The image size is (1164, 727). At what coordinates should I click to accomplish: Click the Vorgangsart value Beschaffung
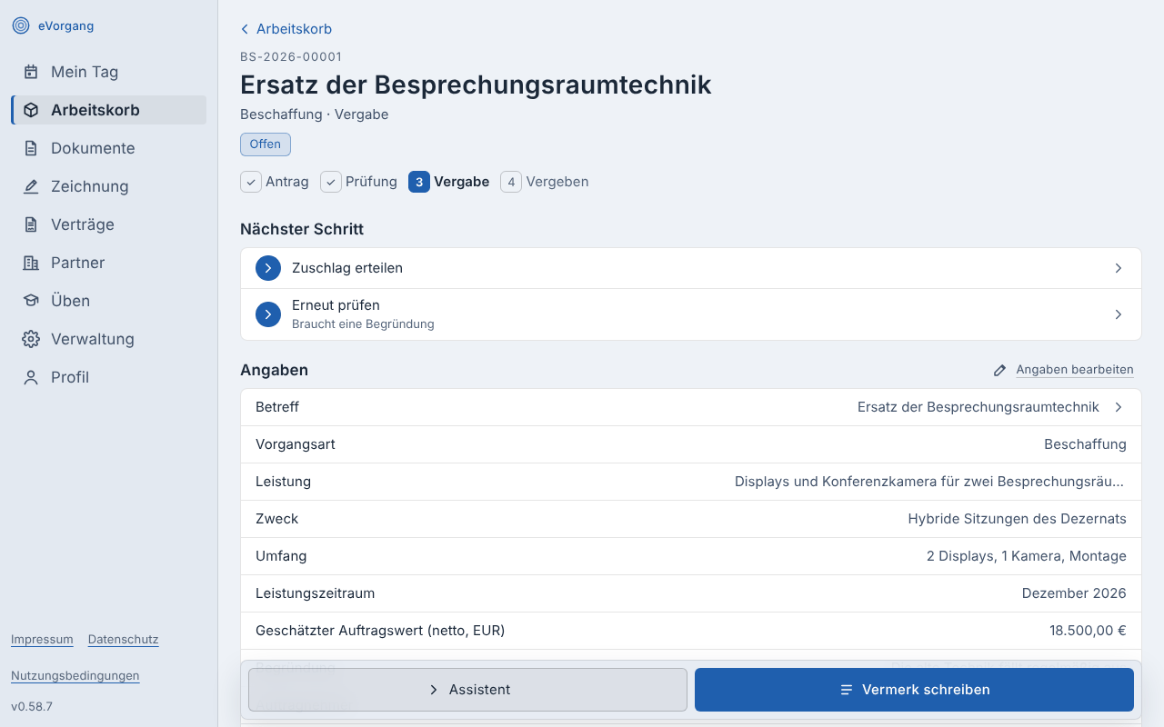[1085, 444]
